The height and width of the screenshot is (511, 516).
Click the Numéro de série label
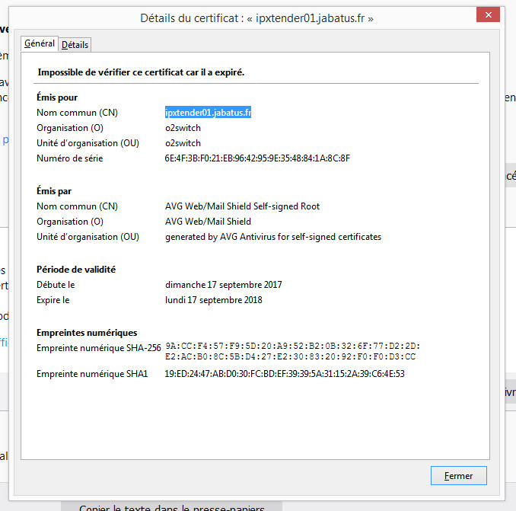click(x=70, y=158)
